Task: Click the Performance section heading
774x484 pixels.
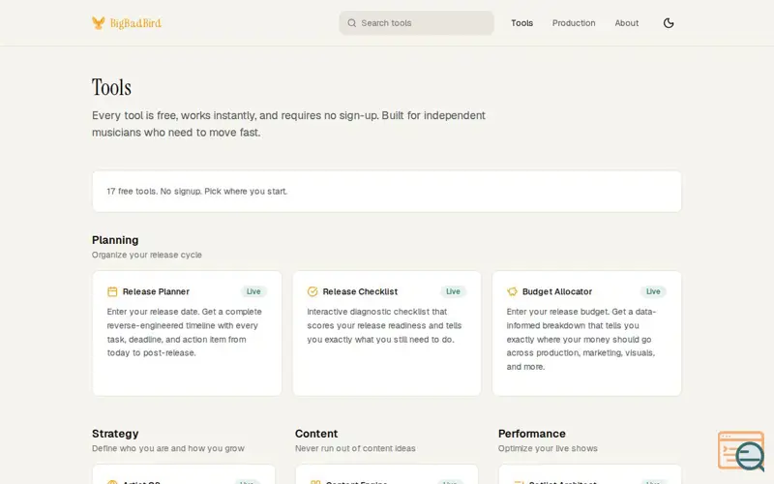Action: point(531,434)
